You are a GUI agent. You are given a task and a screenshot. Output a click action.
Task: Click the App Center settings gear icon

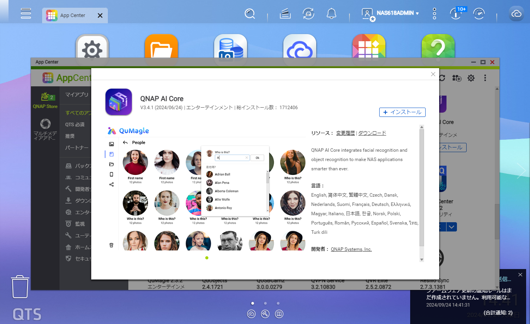471,78
